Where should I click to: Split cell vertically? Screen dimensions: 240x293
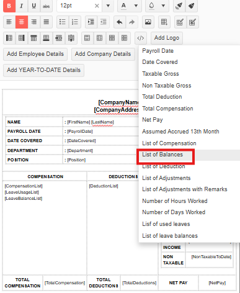[125, 38]
